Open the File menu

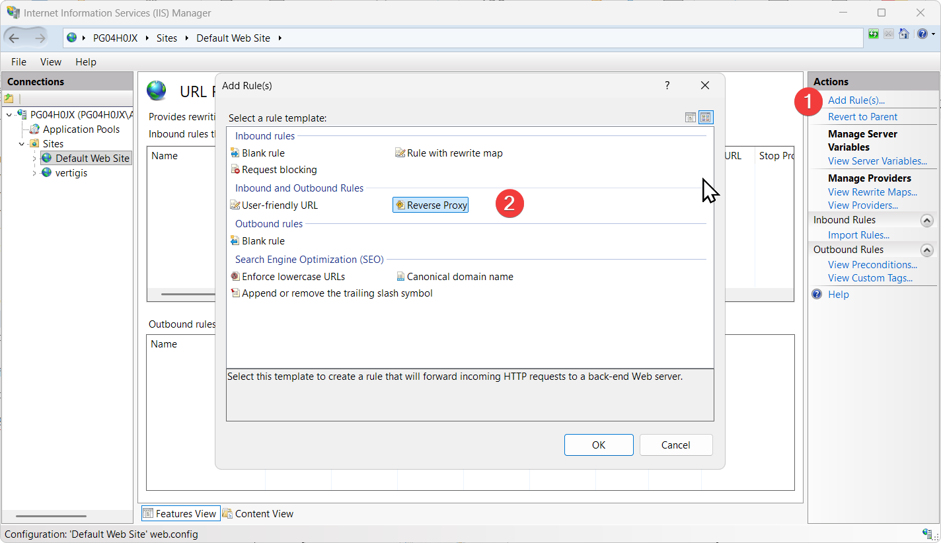19,62
